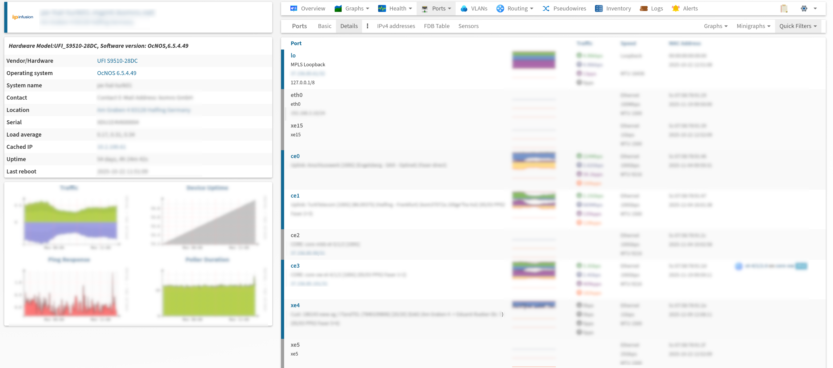Click the Overview monitor icon
This screenshot has height=368, width=833.
294,9
